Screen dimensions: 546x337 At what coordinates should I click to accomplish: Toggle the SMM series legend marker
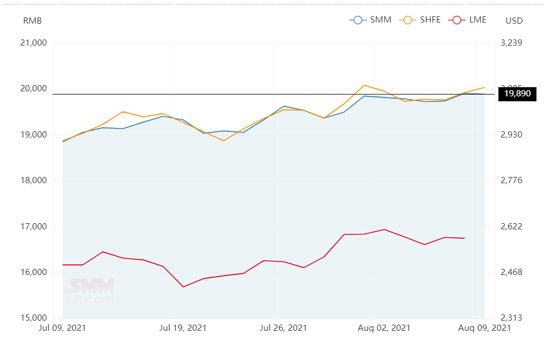pos(358,20)
